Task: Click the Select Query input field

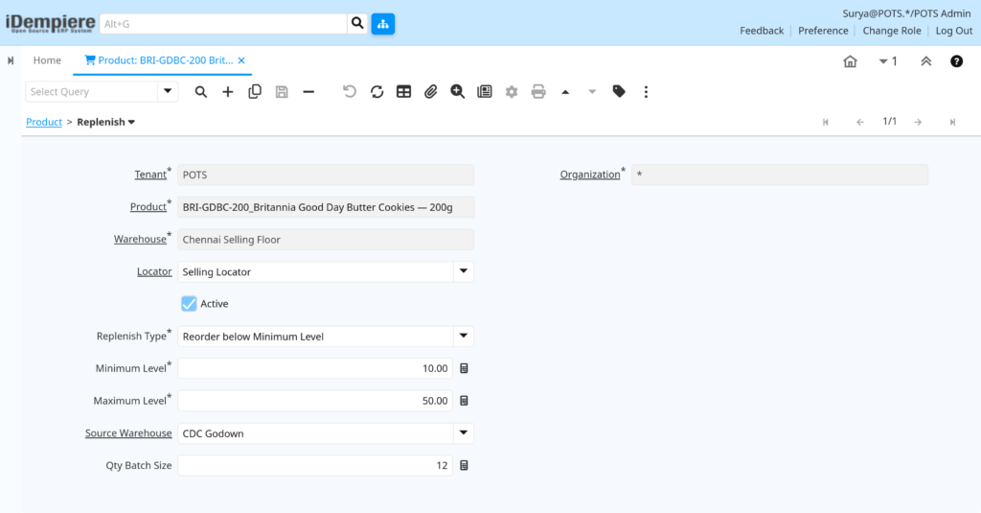Action: click(x=91, y=91)
